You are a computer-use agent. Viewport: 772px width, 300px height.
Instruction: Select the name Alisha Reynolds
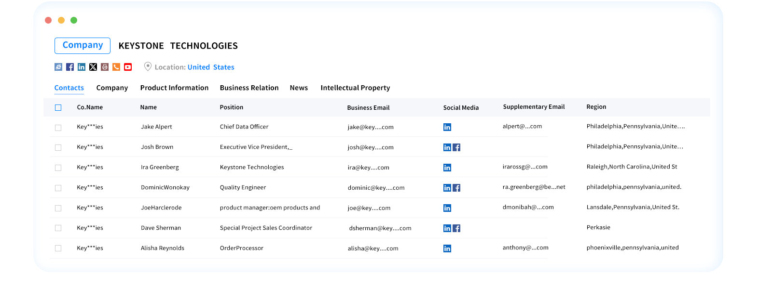(x=163, y=248)
